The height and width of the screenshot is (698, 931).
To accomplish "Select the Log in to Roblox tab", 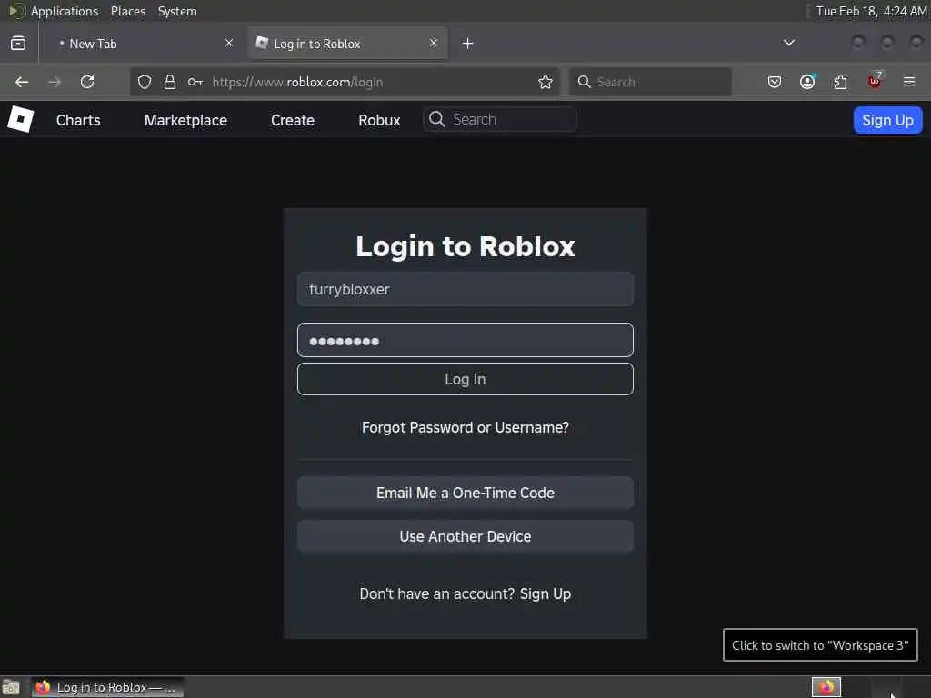I will click(x=347, y=44).
